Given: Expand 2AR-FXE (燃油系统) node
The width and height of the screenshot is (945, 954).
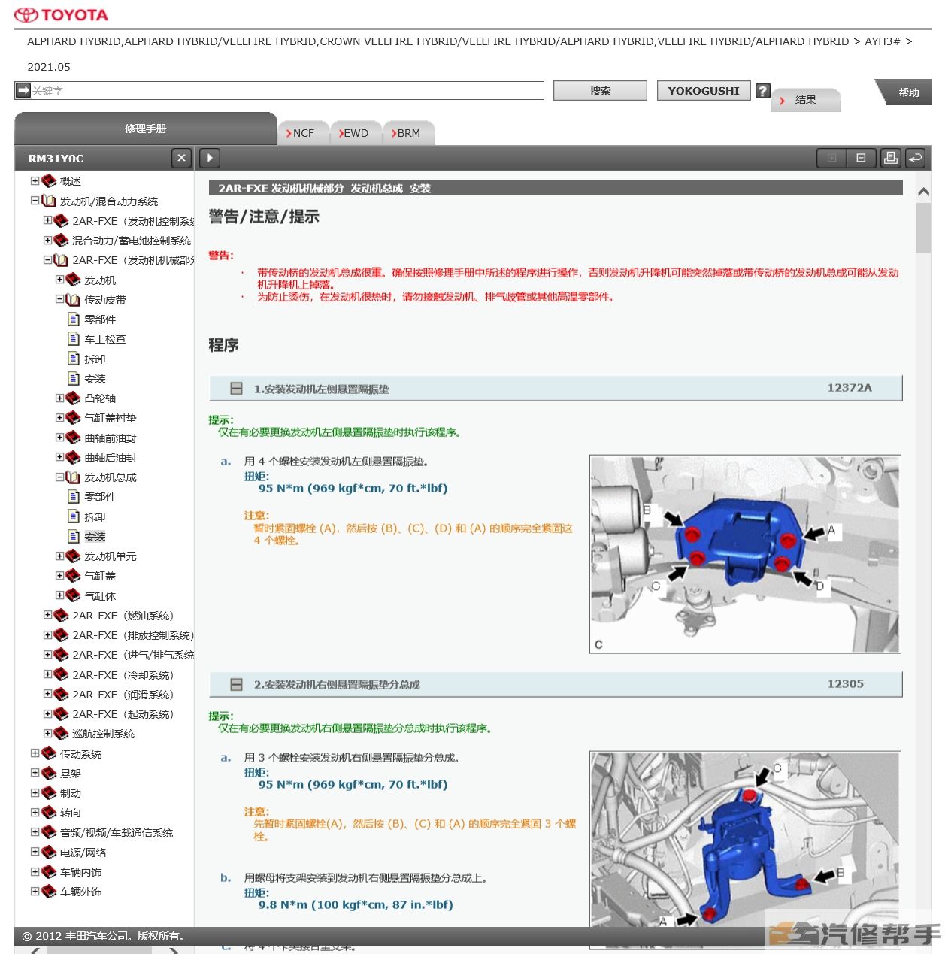Looking at the screenshot, I should (x=47, y=614).
